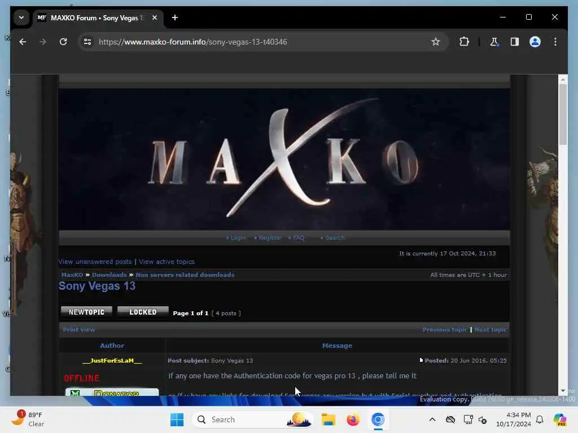Viewport: 578px width, 433px height.
Task: Click the page vertical scrollbar thumb
Action: click(x=563, y=114)
